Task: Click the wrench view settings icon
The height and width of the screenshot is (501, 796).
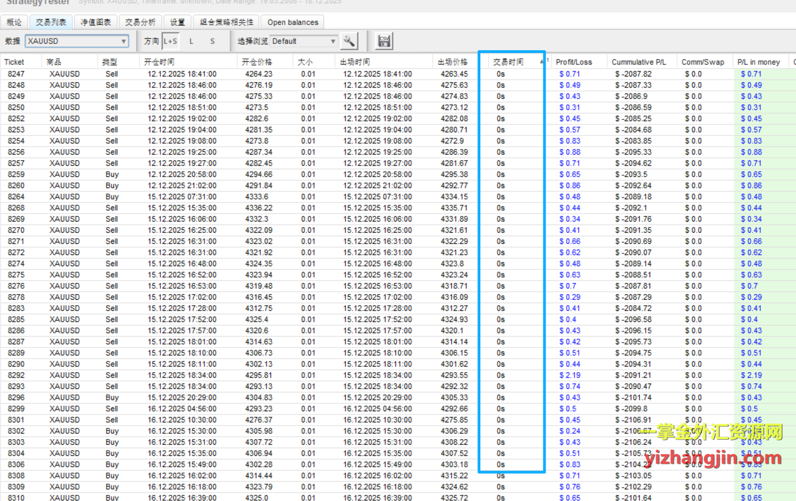Action: click(x=349, y=41)
